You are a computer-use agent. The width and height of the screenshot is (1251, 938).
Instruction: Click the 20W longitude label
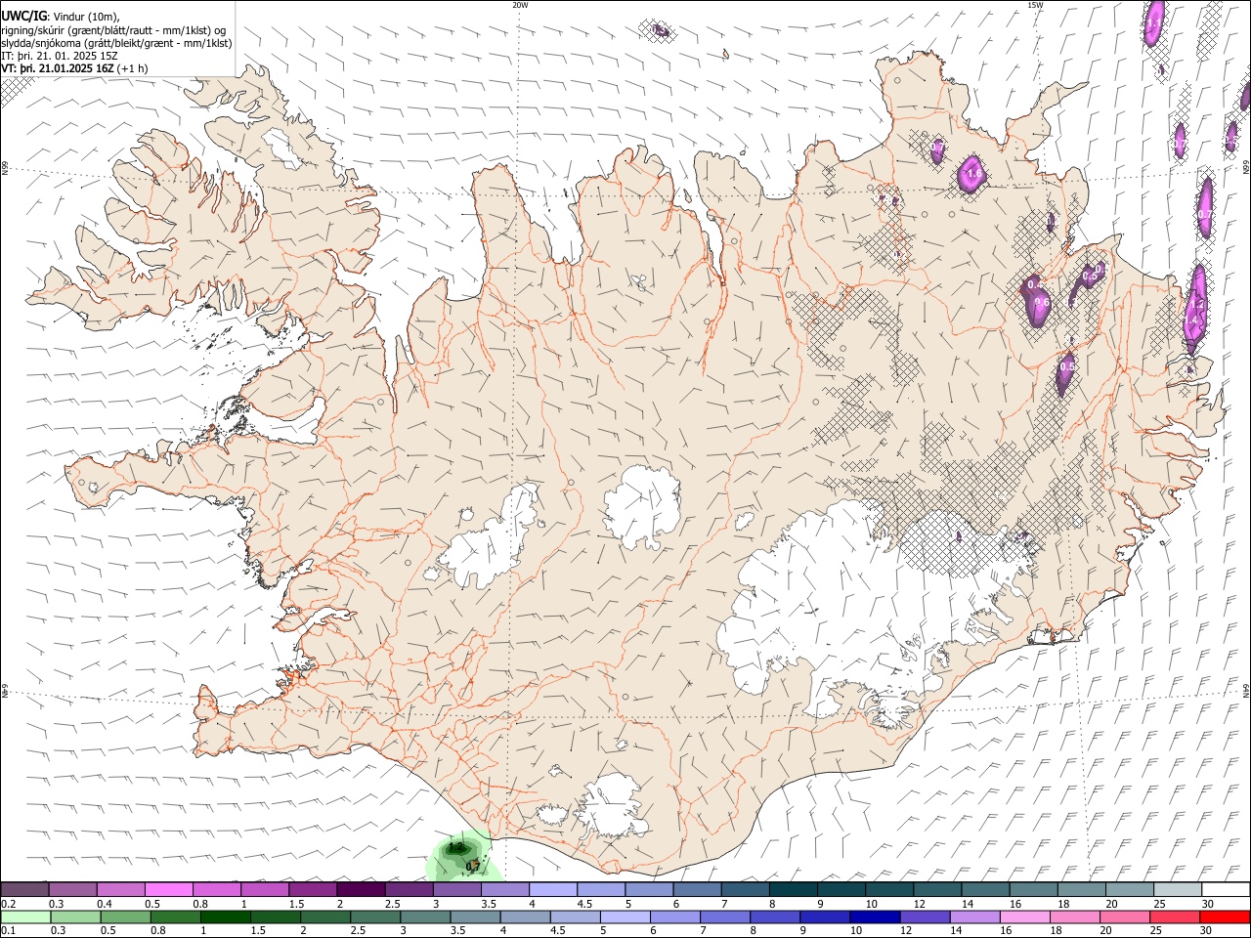click(x=520, y=5)
